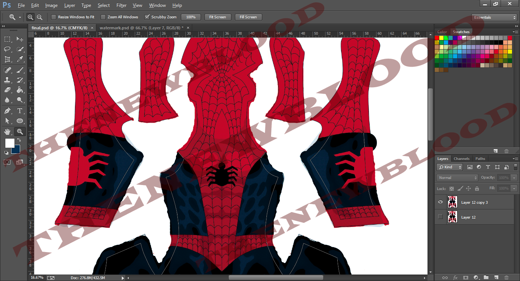The image size is (520, 281).
Task: Select the Path Selection tool
Action: click(7, 121)
